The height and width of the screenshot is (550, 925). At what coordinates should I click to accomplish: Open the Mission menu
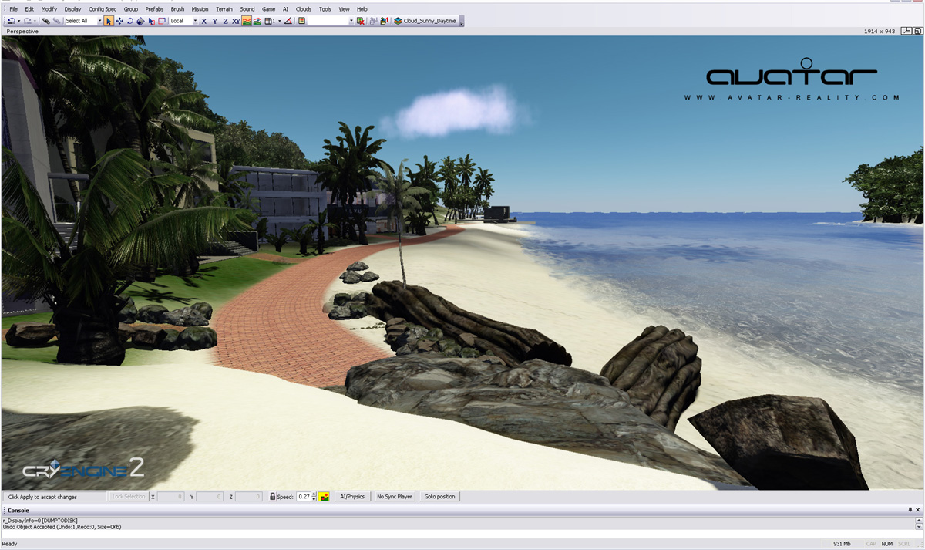point(200,9)
